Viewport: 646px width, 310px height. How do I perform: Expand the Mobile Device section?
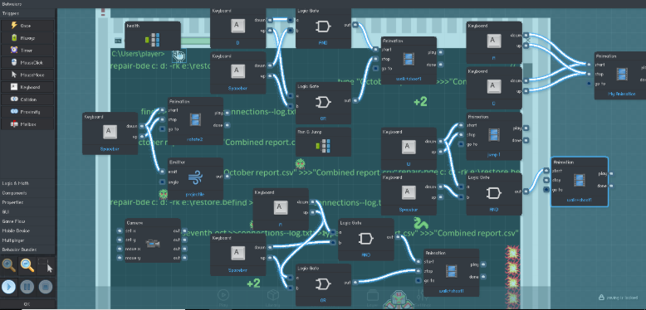click(27, 230)
